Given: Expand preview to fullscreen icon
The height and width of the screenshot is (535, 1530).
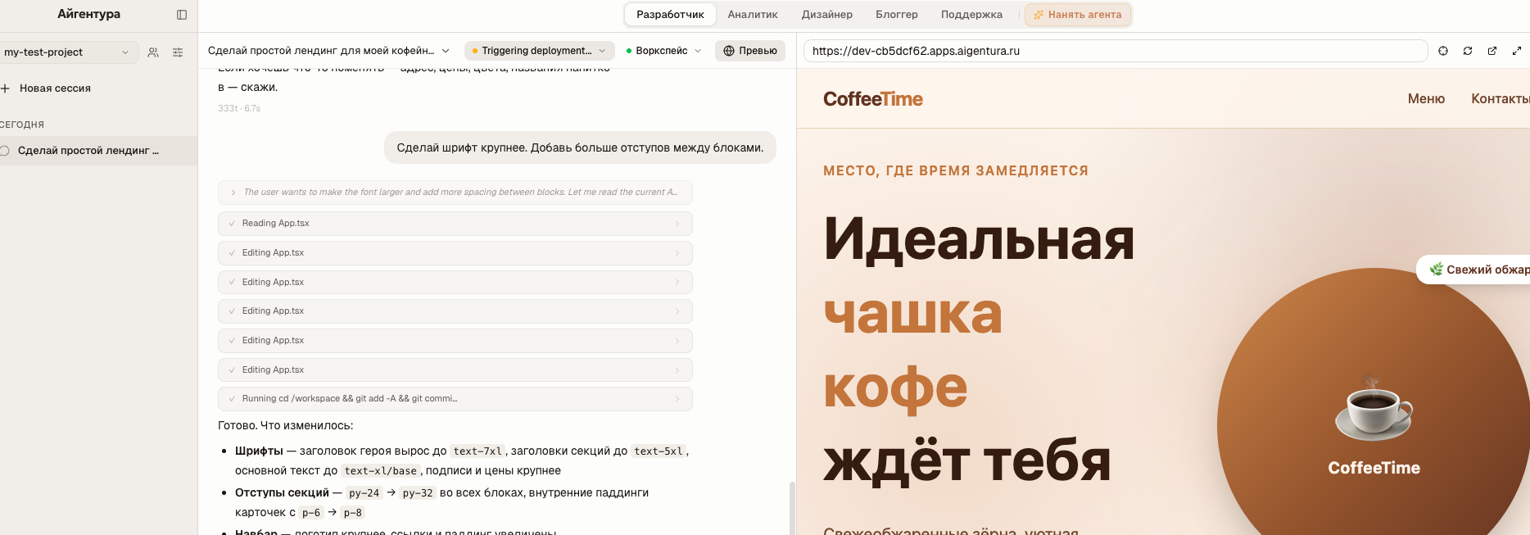Looking at the screenshot, I should 1517,51.
